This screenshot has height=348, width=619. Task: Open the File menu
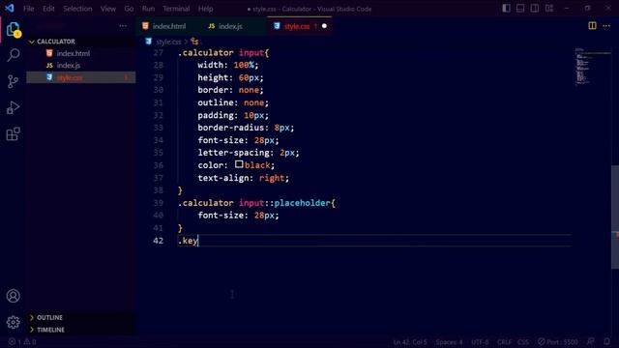tap(29, 9)
